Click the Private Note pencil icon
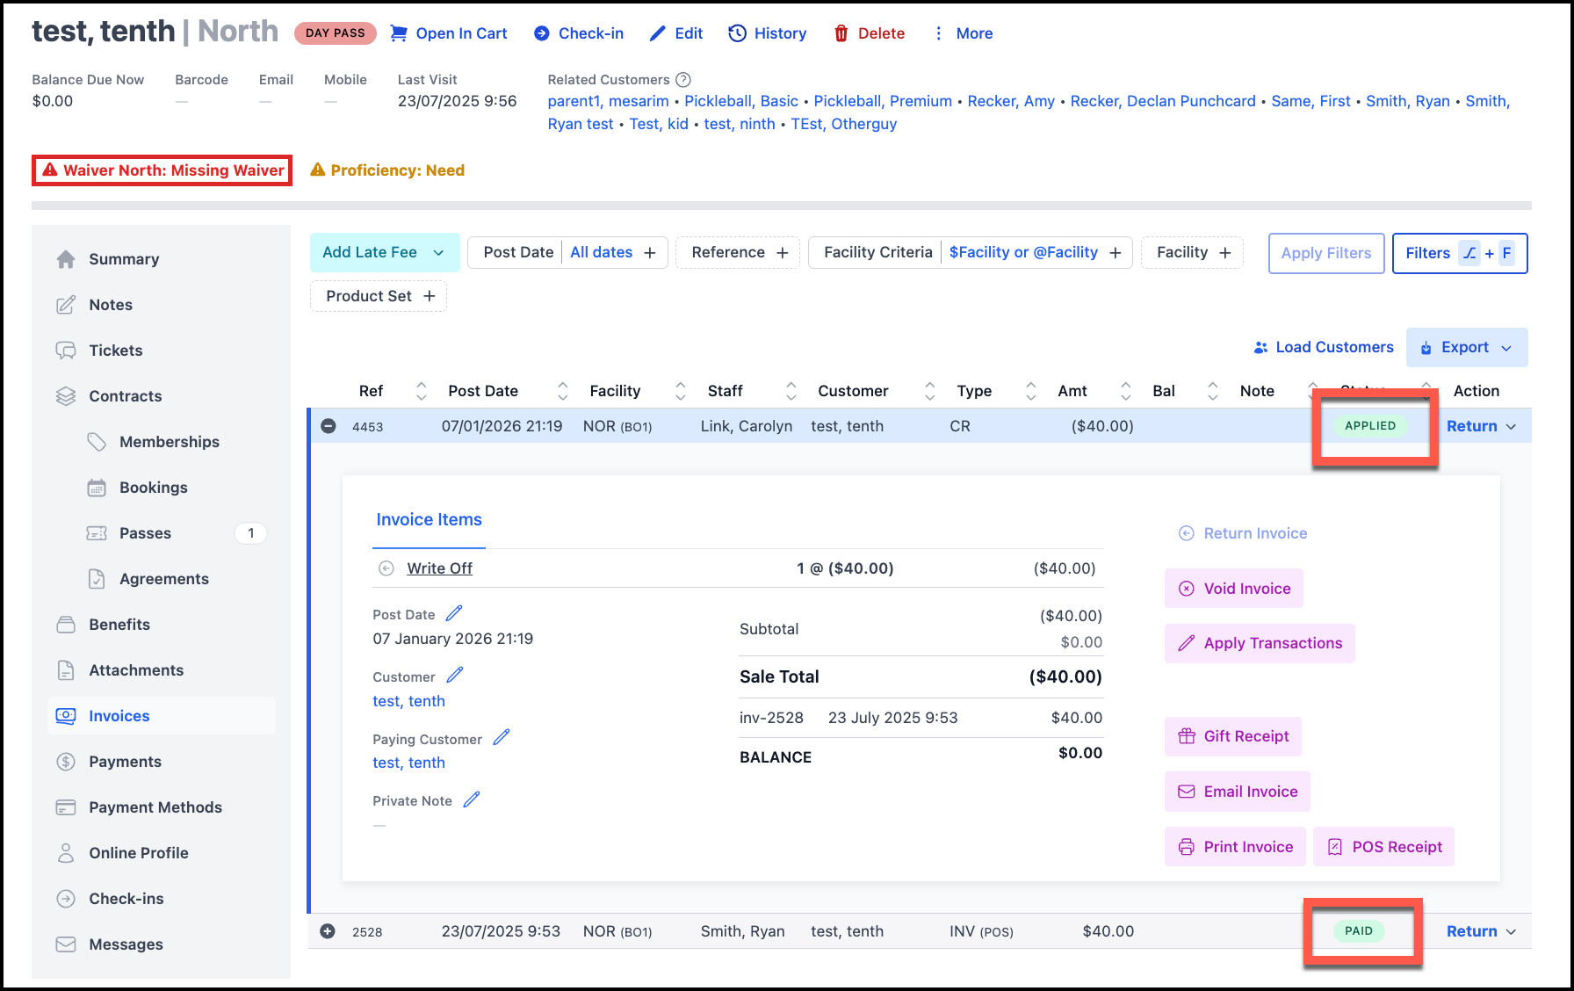Image resolution: width=1574 pixels, height=991 pixels. pyautogui.click(x=472, y=799)
